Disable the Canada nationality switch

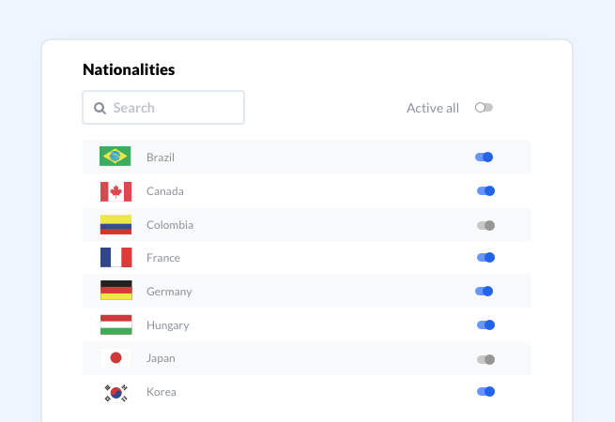pos(485,190)
